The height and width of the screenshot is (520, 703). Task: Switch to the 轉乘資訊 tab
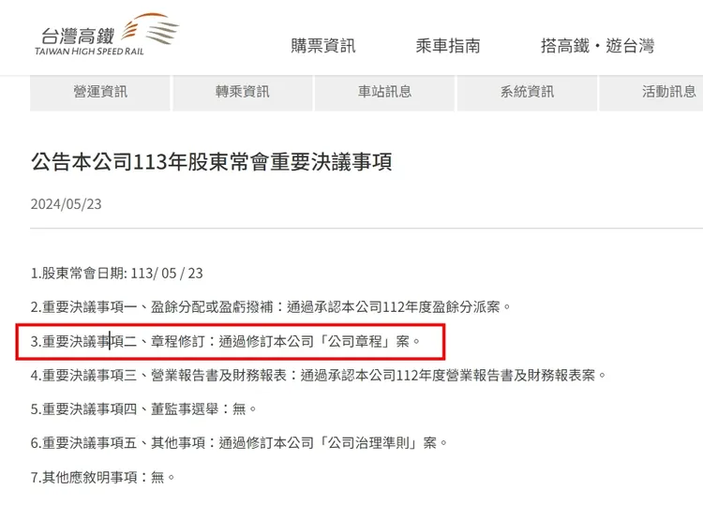click(243, 93)
